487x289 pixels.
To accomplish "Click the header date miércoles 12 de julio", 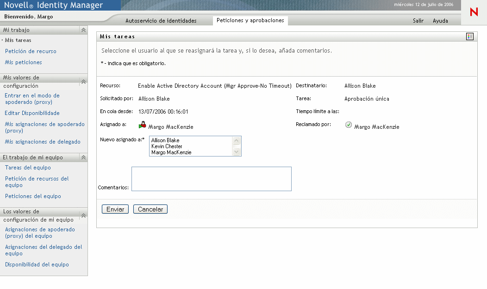I will tap(424, 5).
